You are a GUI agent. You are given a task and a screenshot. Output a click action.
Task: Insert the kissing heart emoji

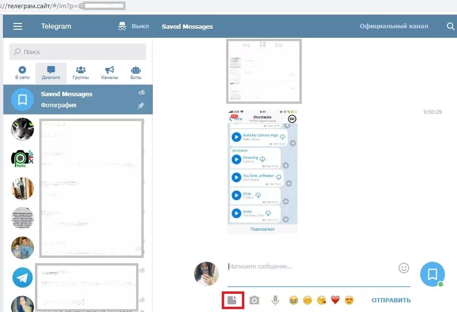[321, 300]
